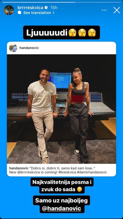Click the verified badge next to brrrreskvica

coord(46,8)
